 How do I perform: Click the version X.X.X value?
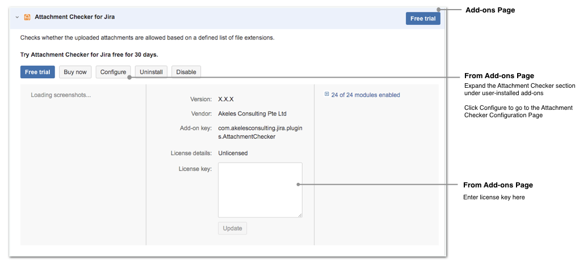tap(225, 99)
